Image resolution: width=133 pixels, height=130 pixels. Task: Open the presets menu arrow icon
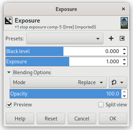click(122, 38)
